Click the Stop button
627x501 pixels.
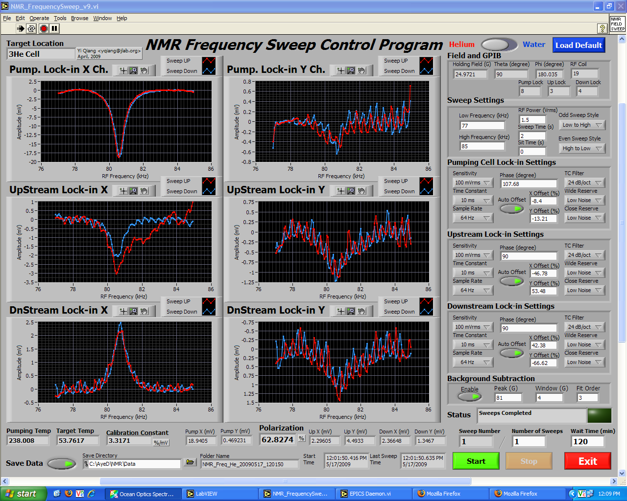tap(529, 461)
